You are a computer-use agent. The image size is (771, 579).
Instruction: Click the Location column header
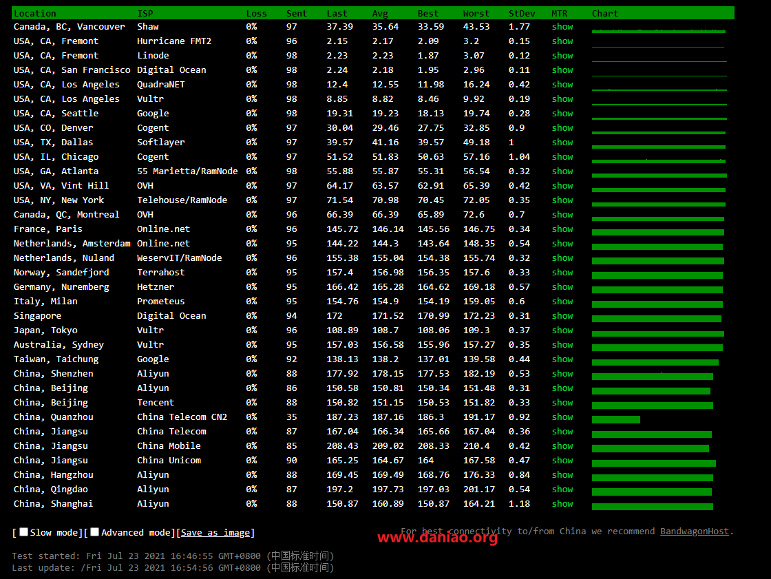coord(35,13)
